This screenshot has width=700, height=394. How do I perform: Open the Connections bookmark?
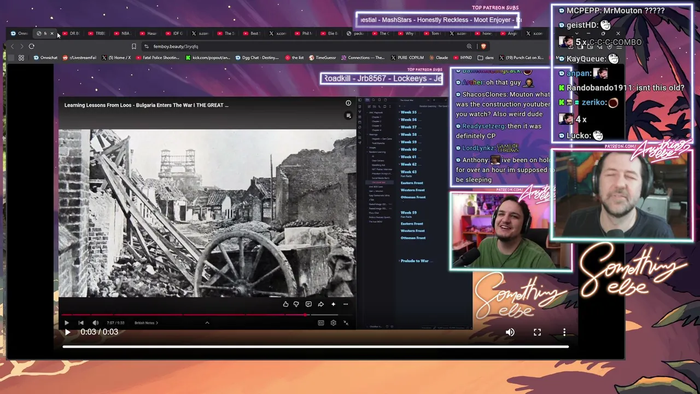[363, 57]
